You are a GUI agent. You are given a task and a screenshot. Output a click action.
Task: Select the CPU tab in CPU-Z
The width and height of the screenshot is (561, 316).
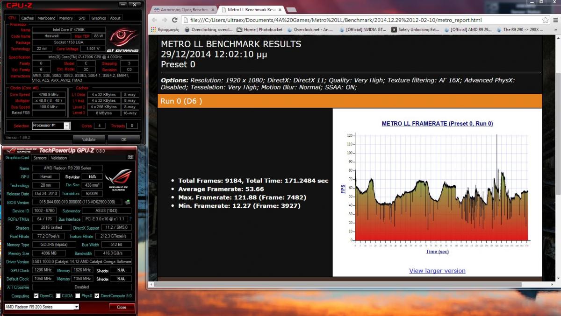[x=12, y=18]
